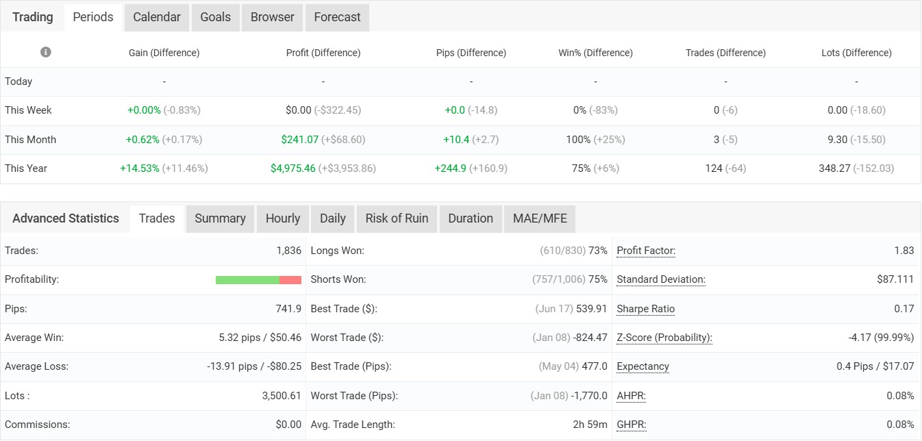Screen dimensions: 922x441
Task: Click the Best Trade ($) value 539.91
Action: 592,309
